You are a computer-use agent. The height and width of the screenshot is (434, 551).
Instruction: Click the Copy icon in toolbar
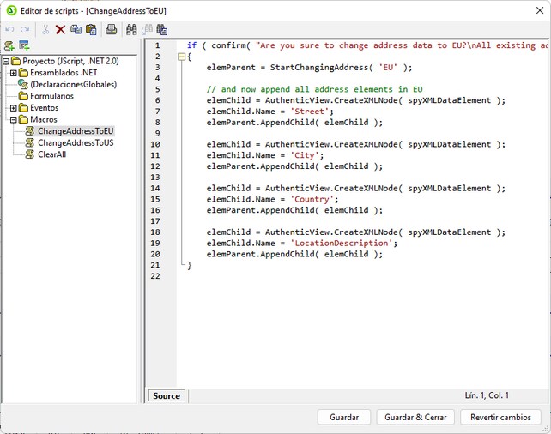(x=76, y=29)
